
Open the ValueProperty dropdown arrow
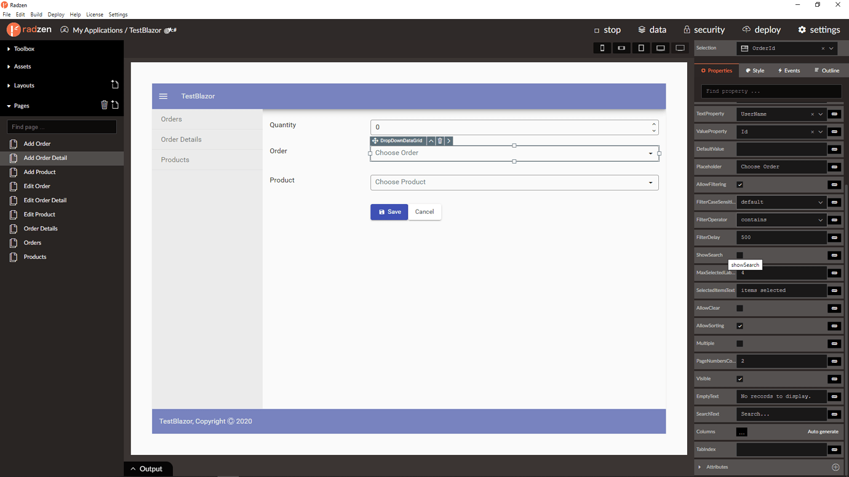click(821, 132)
